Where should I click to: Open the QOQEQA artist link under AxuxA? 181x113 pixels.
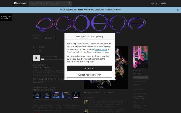pos(40,51)
